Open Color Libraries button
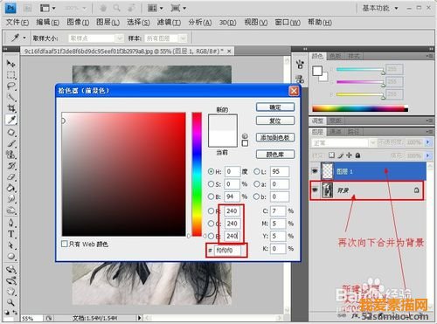 coord(275,155)
